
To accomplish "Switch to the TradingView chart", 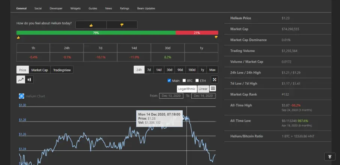I will pos(62,70).
